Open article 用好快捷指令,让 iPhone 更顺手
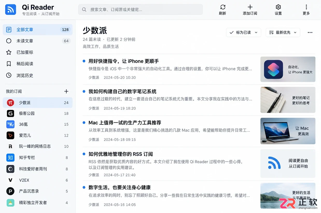Screen dimensions: 321x213 coord(124,61)
